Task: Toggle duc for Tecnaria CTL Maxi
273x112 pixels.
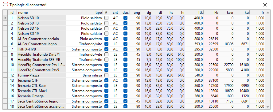Action: (125, 91)
